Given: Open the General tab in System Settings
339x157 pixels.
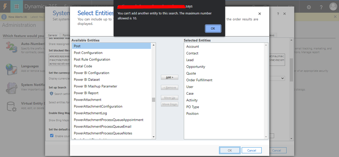Looking at the screenshot, I should coord(53,35).
